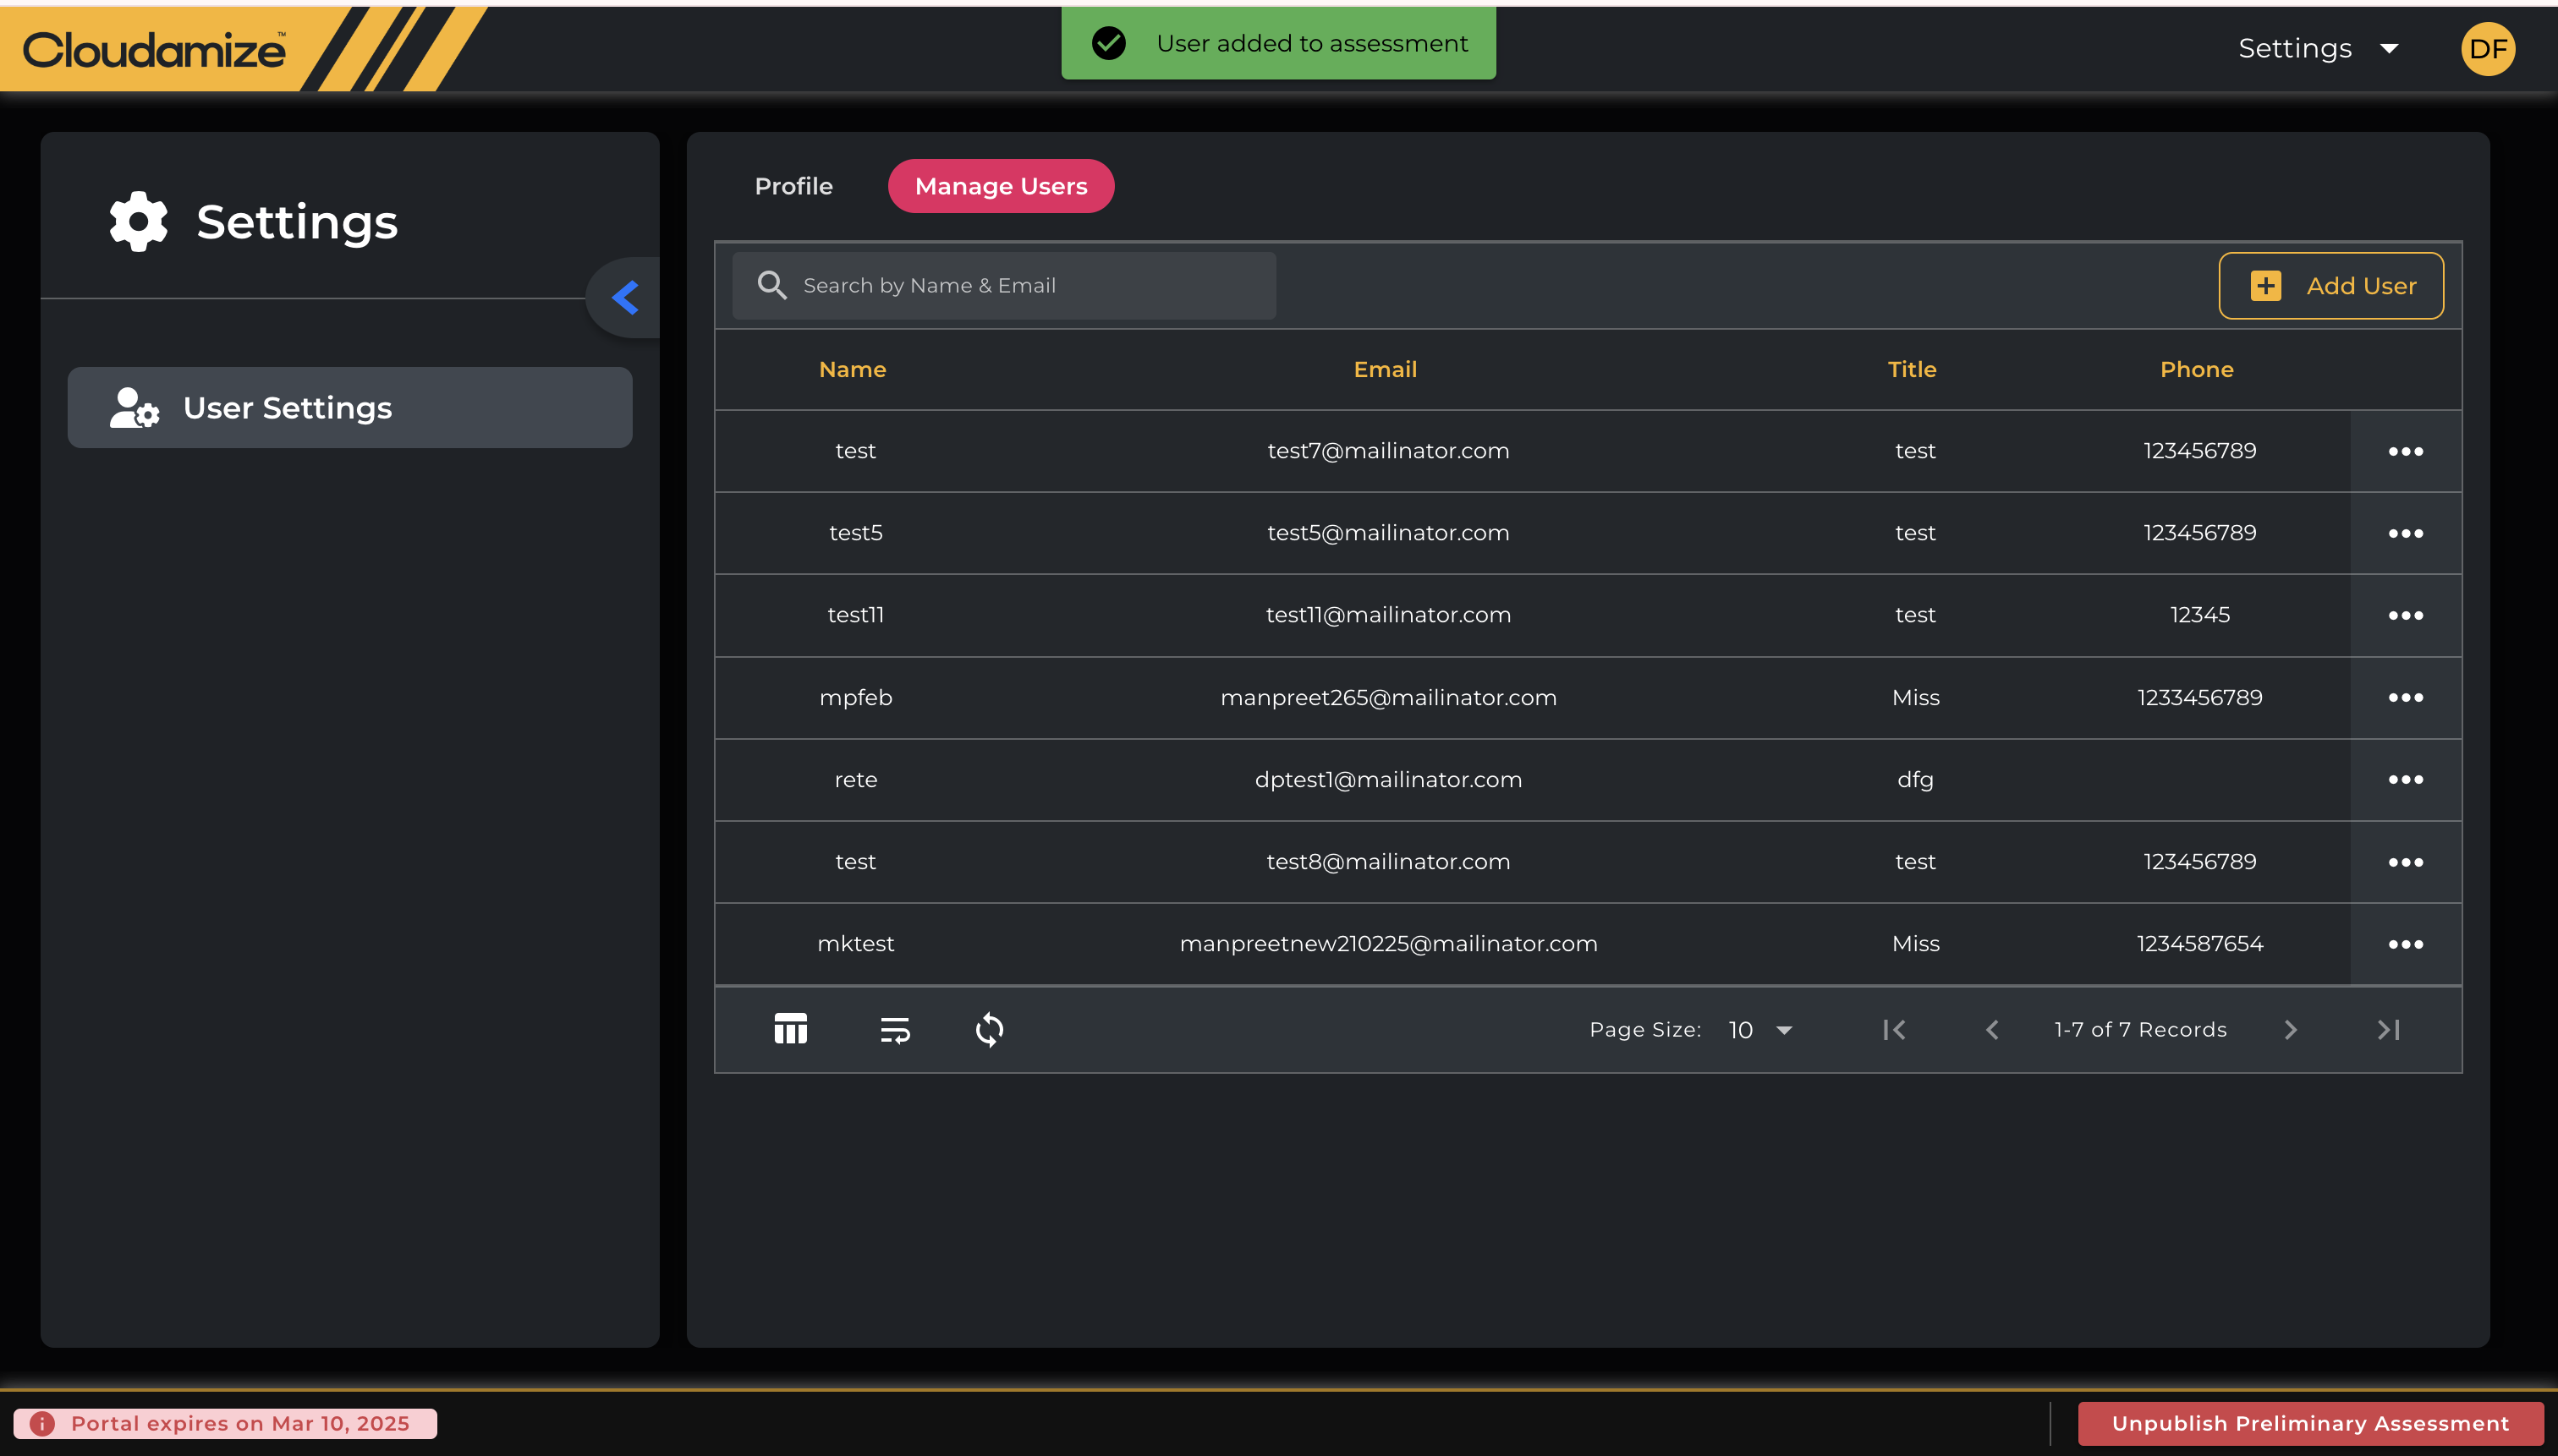
Task: Click the Add User button
Action: [x=2331, y=286]
